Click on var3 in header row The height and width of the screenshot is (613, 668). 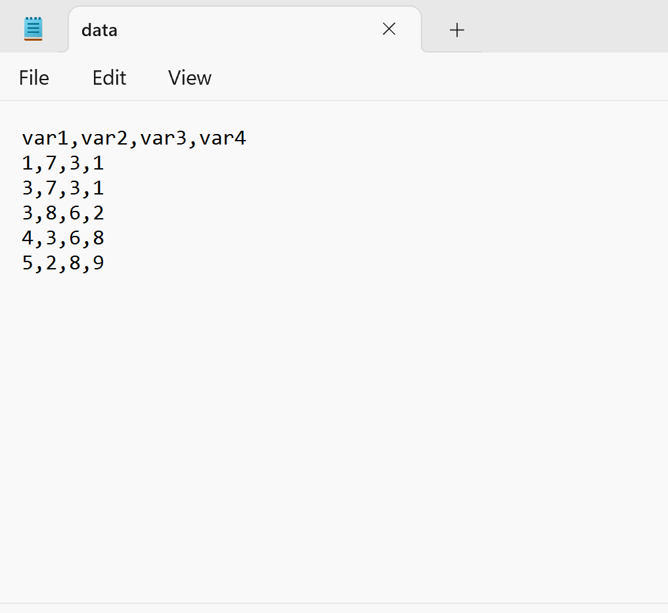[164, 139]
